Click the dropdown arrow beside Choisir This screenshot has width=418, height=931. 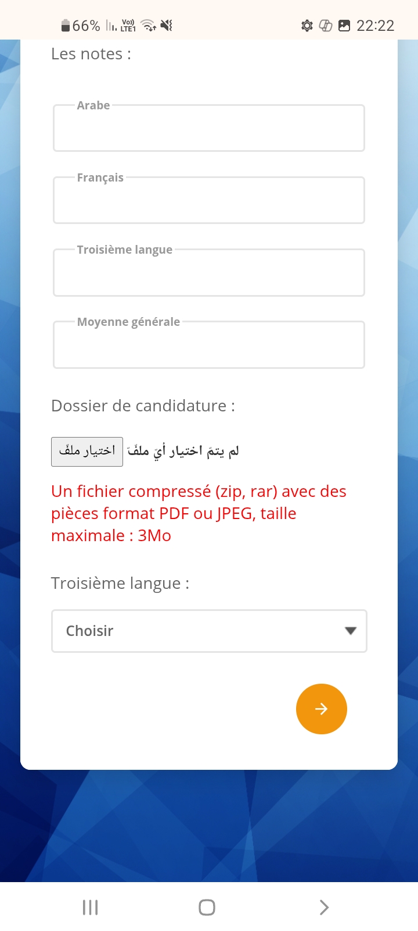pyautogui.click(x=350, y=631)
